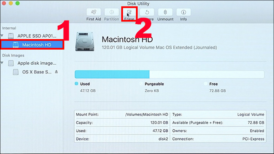Click the '47.12 GB' value under the Used legend
The height and width of the screenshot is (154, 274).
point(88,91)
